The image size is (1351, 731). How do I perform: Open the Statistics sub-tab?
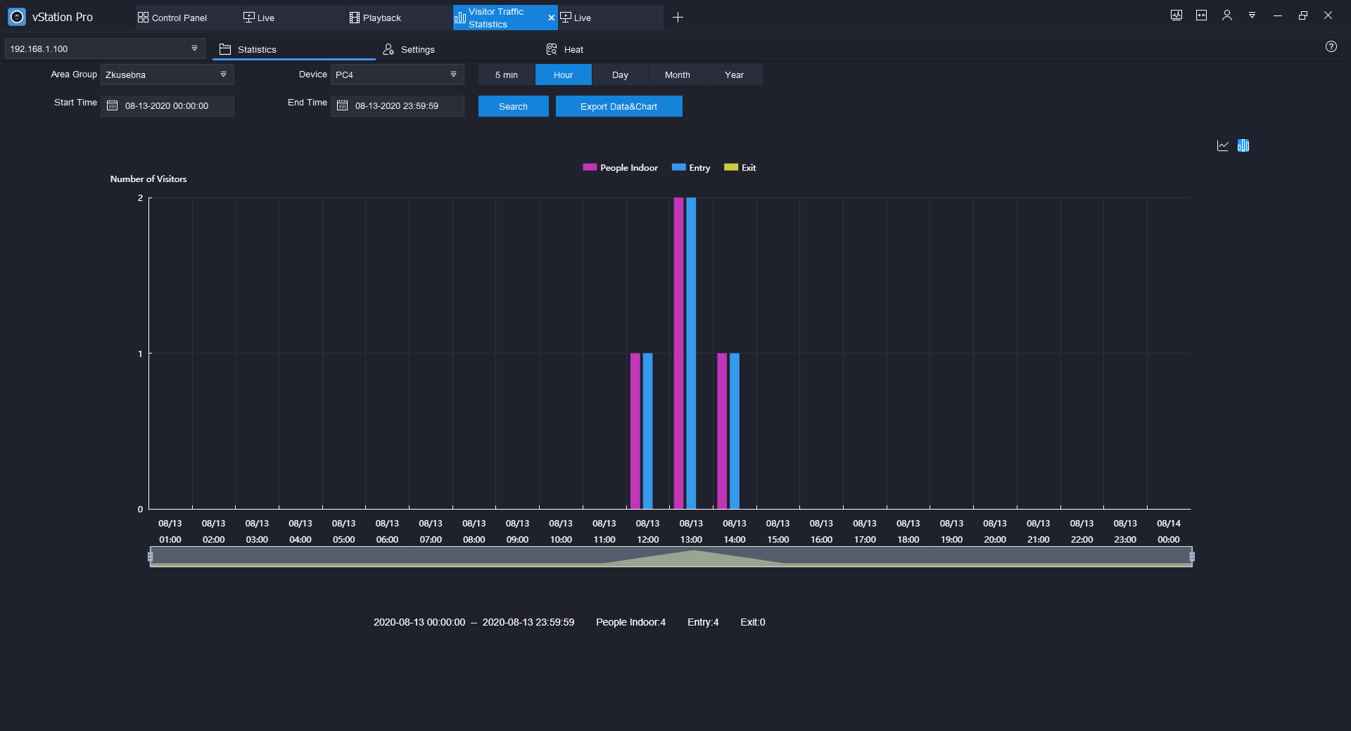293,49
